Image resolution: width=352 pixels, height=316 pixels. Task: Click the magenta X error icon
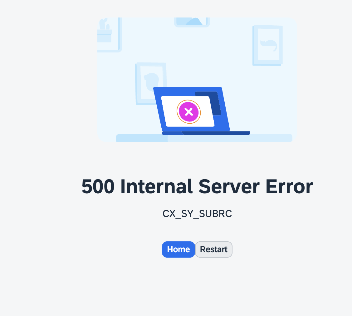click(188, 111)
